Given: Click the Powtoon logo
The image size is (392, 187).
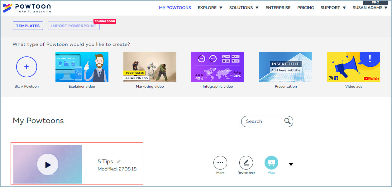Looking at the screenshot, I should [x=26, y=8].
